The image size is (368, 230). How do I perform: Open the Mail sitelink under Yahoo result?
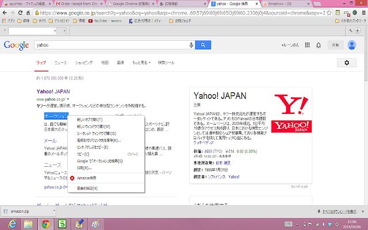[50, 141]
